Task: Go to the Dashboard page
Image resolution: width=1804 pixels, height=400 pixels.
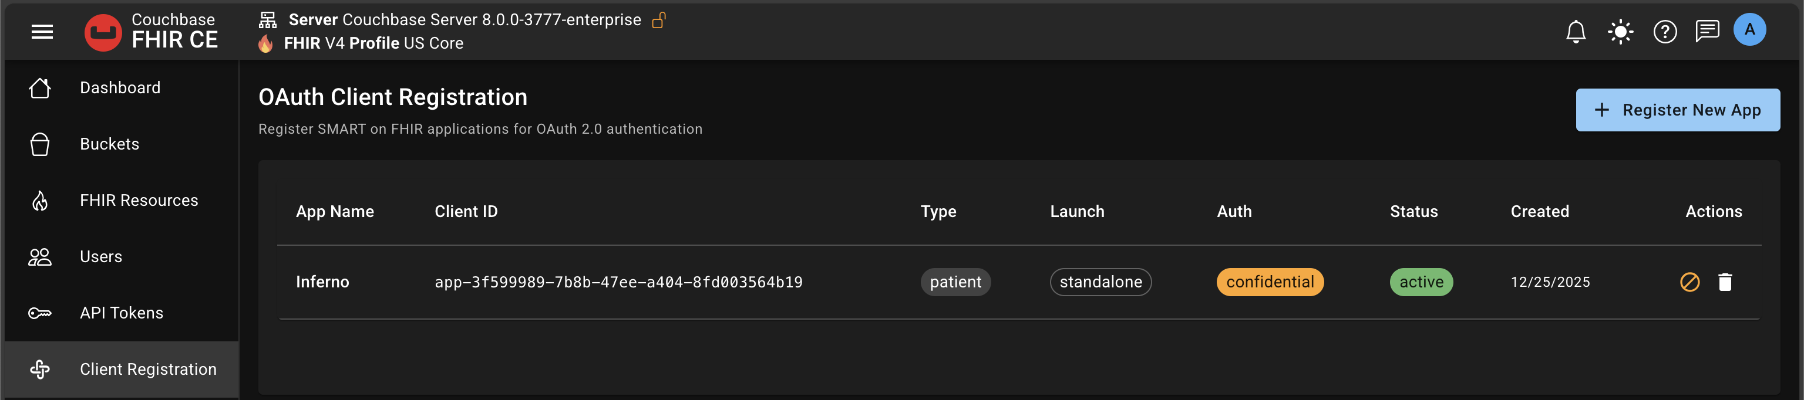Action: pyautogui.click(x=120, y=87)
